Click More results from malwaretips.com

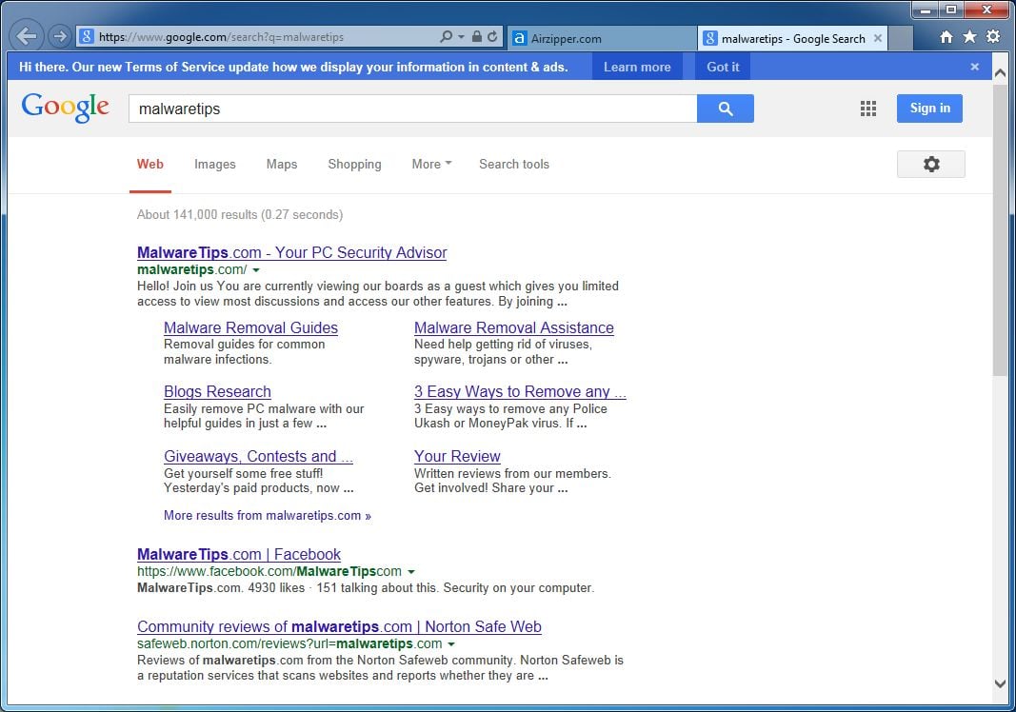click(x=267, y=516)
